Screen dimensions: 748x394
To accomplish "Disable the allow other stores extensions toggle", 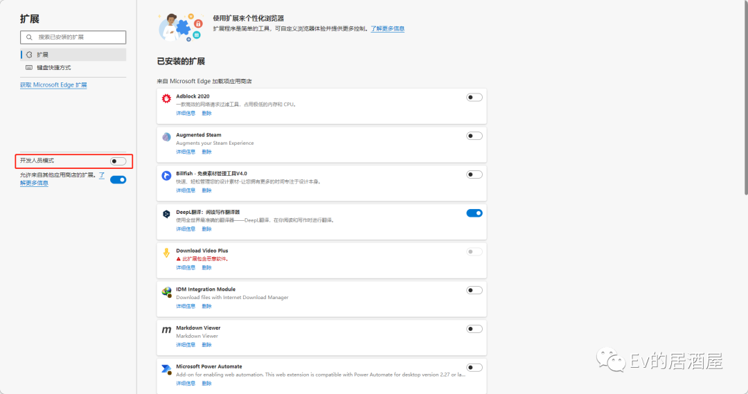I will [118, 180].
